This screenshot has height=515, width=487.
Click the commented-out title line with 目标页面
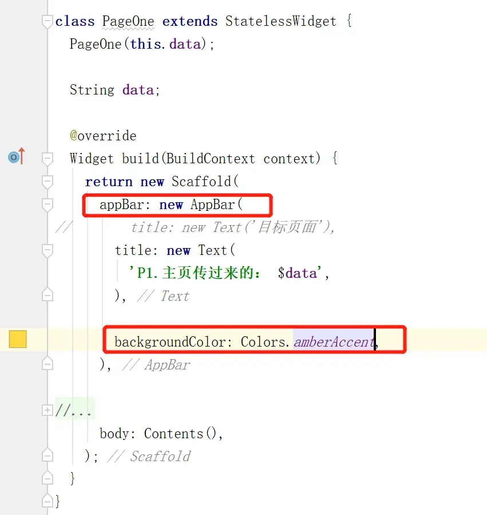pyautogui.click(x=232, y=227)
